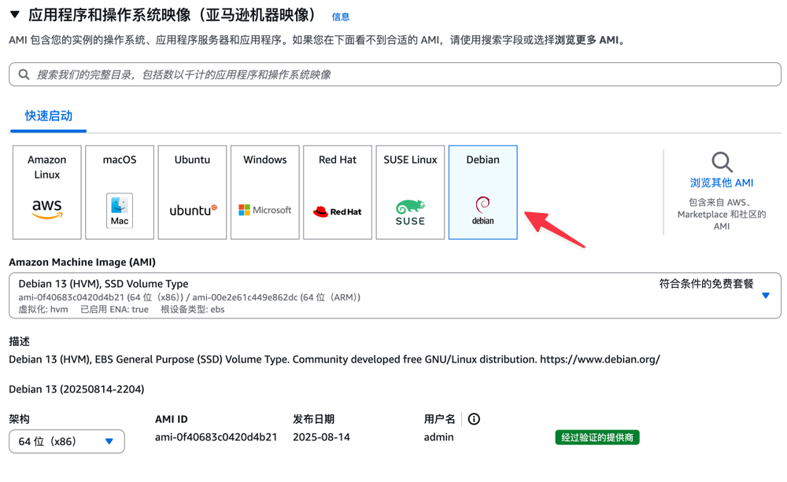Screen dimensions: 787x482
Task: Switch to the 快速启动 tab
Action: point(49,116)
